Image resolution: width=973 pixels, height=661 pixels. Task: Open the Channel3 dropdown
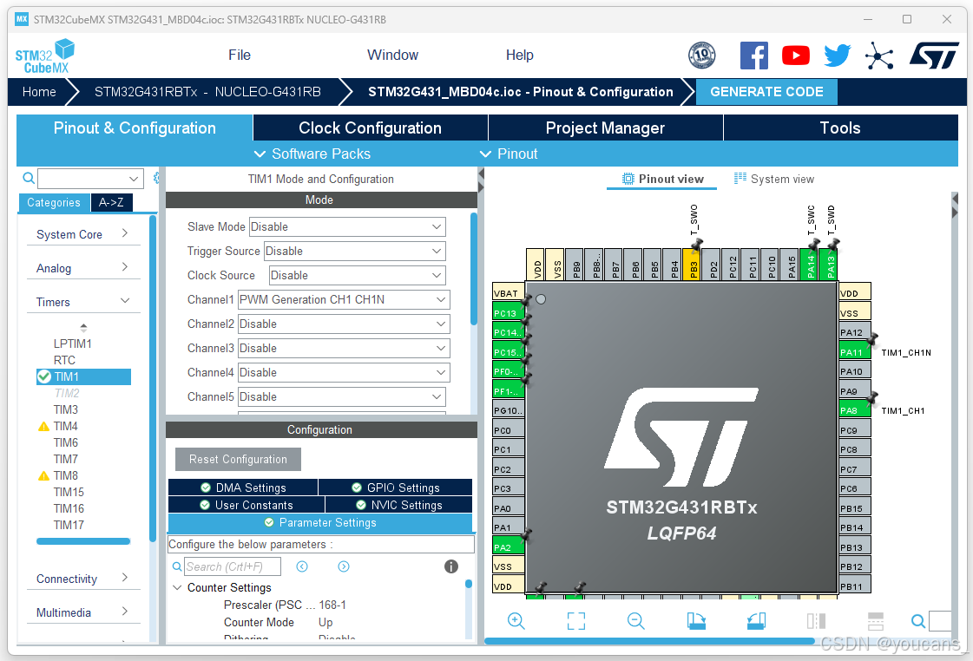click(x=345, y=348)
